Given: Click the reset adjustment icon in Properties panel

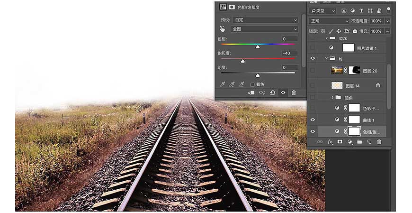Looking at the screenshot, I should click(272, 93).
